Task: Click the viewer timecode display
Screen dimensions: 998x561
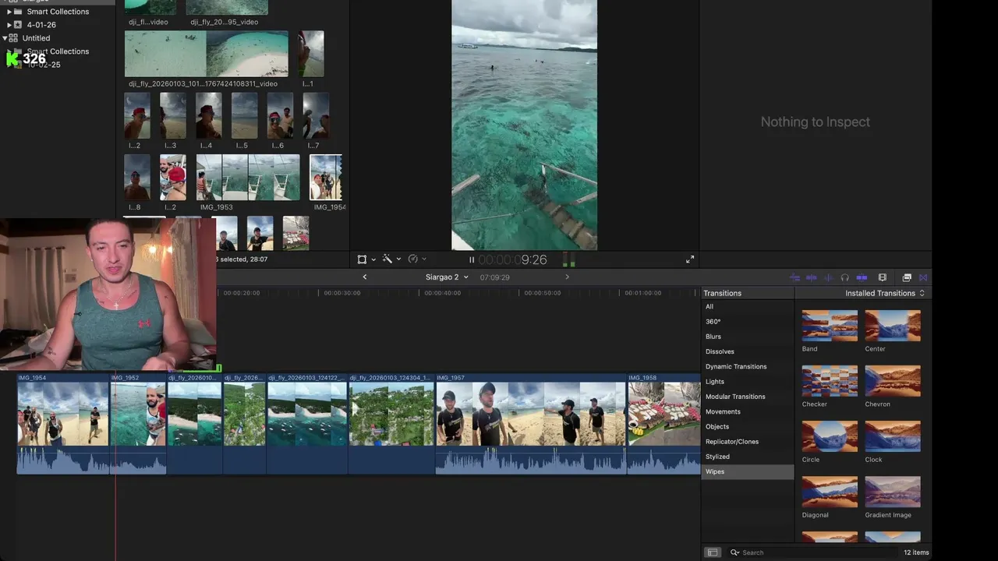Action: tap(512, 259)
